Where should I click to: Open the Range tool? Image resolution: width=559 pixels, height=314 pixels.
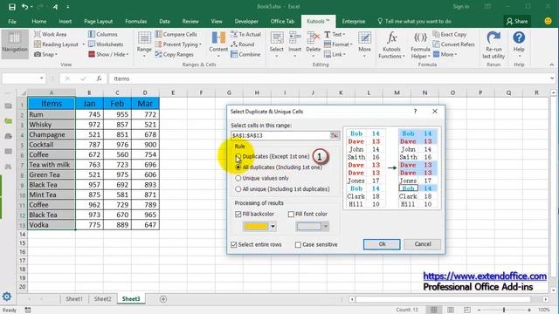pos(144,44)
